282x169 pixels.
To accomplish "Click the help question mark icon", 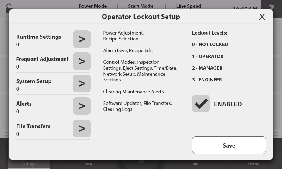I will [271, 7].
